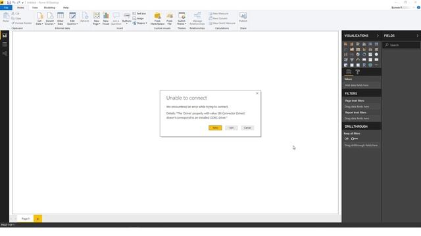Switch to the View ribbon tab

point(35,7)
